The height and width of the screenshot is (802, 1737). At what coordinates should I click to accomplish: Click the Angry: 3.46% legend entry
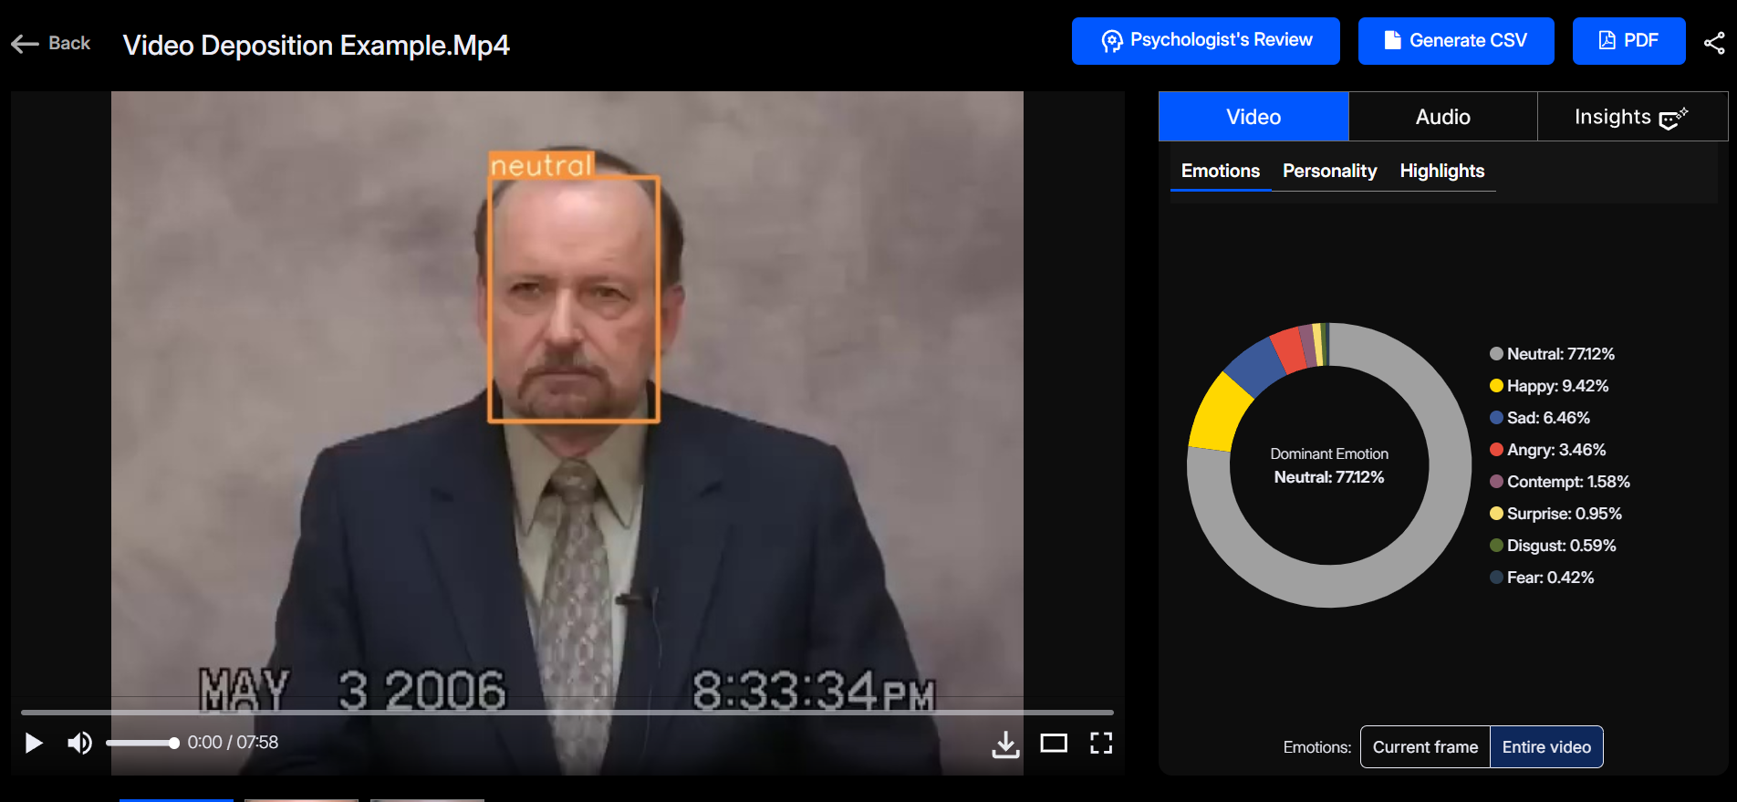pyautogui.click(x=1548, y=450)
